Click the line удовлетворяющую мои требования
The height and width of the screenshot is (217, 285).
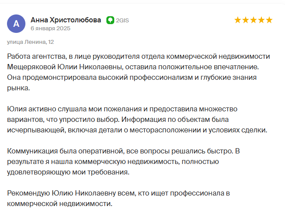[x=68, y=172]
